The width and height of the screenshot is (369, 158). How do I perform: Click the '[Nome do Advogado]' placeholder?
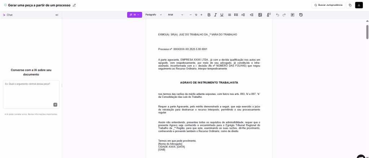[x=170, y=144]
